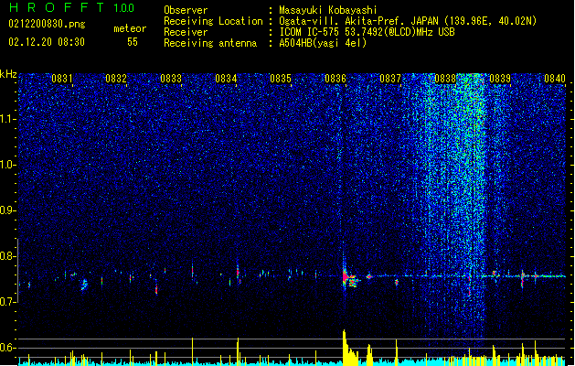This screenshot has width=575, height=366.
Task: Click antenna value A504HB(yagi 4el)
Action: 323,43
